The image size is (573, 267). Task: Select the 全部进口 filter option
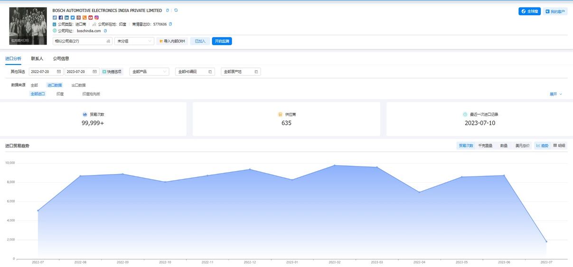(38, 94)
